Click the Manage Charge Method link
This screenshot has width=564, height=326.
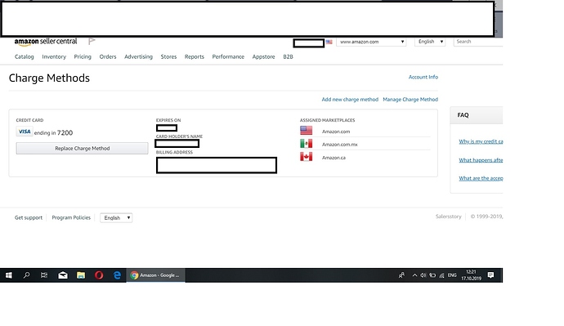[x=410, y=100]
